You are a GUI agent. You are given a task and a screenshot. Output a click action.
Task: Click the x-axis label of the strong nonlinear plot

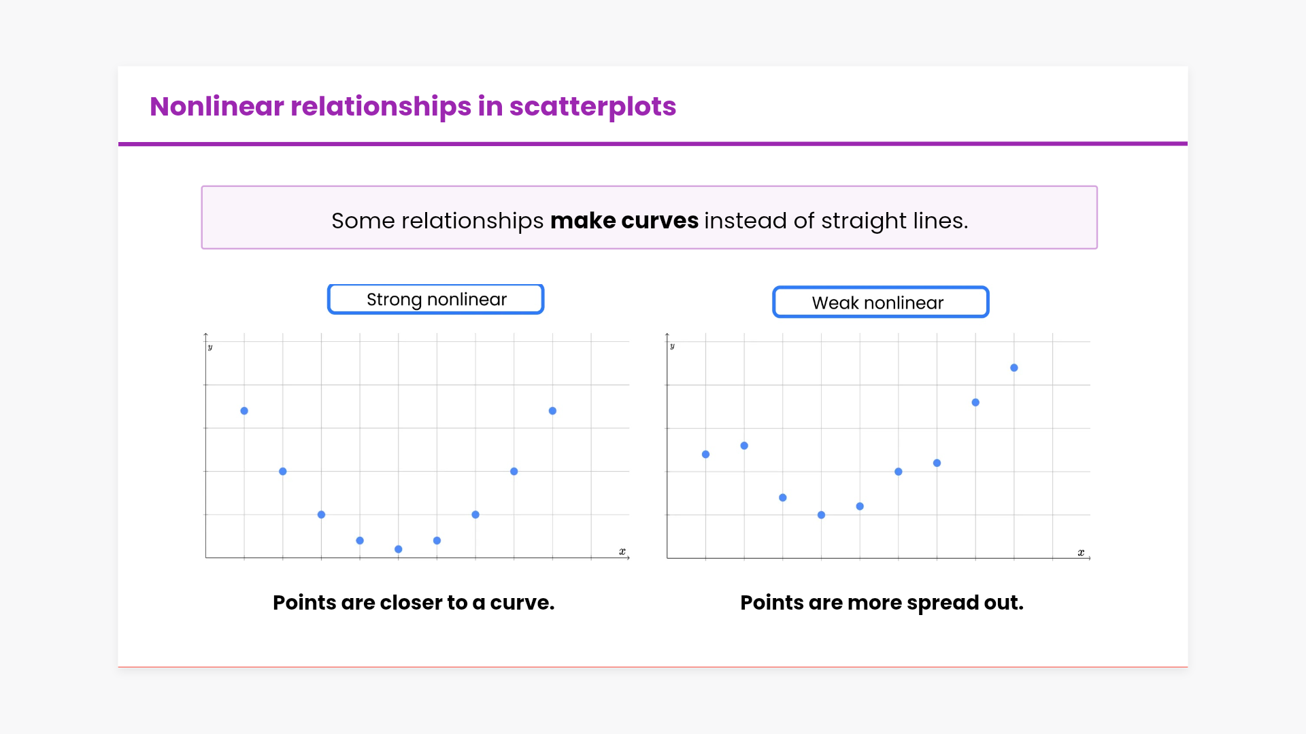point(622,551)
